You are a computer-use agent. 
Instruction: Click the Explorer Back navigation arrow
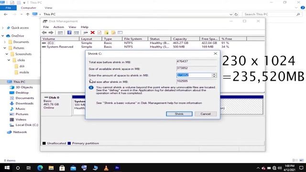pos(5,14)
